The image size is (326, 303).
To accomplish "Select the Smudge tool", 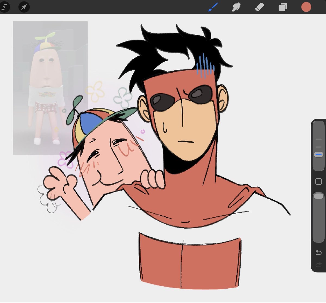I will 236,7.
